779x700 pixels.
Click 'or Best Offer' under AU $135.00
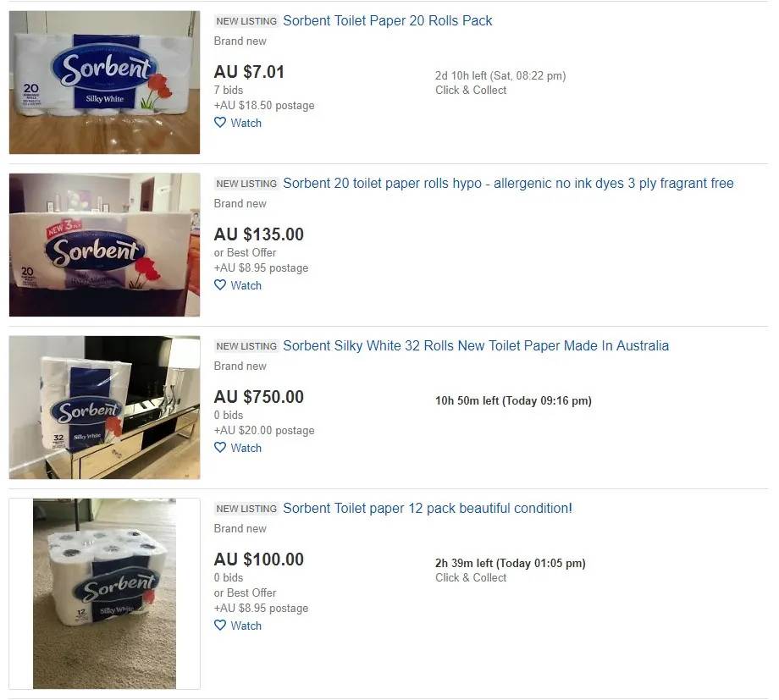245,252
